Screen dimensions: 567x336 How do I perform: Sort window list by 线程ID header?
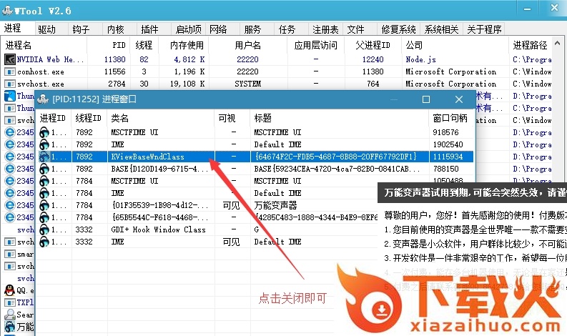click(89, 118)
